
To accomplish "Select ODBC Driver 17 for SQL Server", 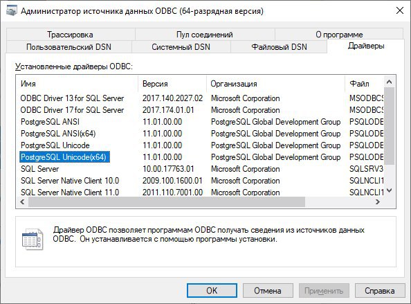I will (72, 110).
